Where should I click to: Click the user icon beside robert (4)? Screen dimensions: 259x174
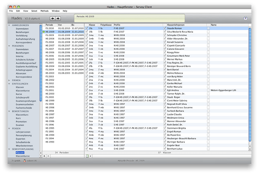(x=25, y=161)
